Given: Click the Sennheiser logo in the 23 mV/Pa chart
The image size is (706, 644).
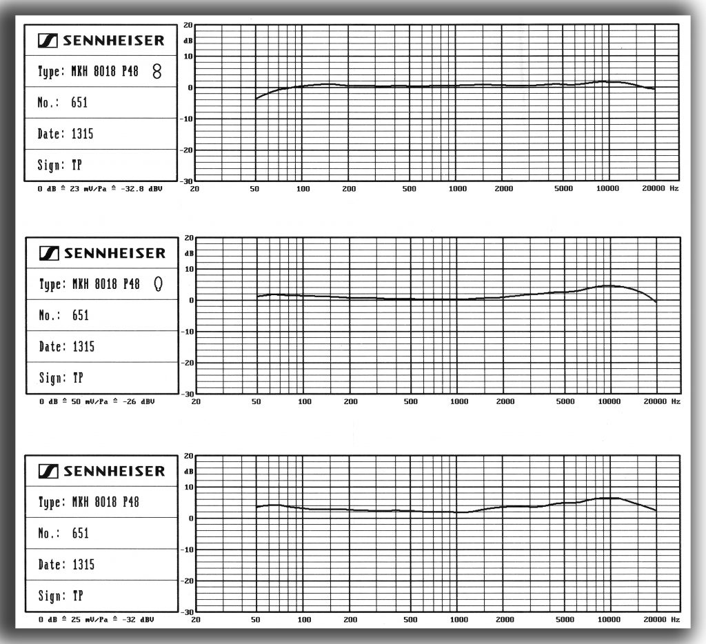Looking at the screenshot, I should click(101, 41).
